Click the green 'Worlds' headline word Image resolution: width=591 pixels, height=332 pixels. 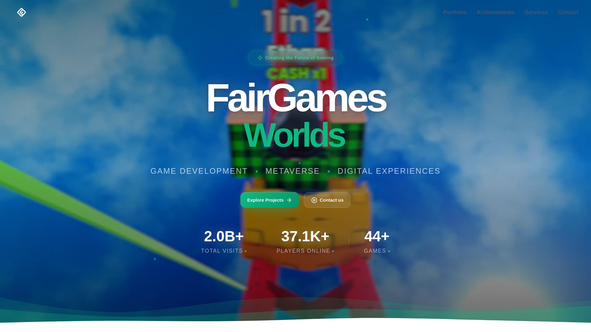[294, 135]
